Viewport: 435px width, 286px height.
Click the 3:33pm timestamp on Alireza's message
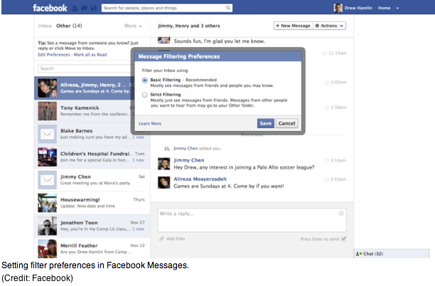click(338, 179)
